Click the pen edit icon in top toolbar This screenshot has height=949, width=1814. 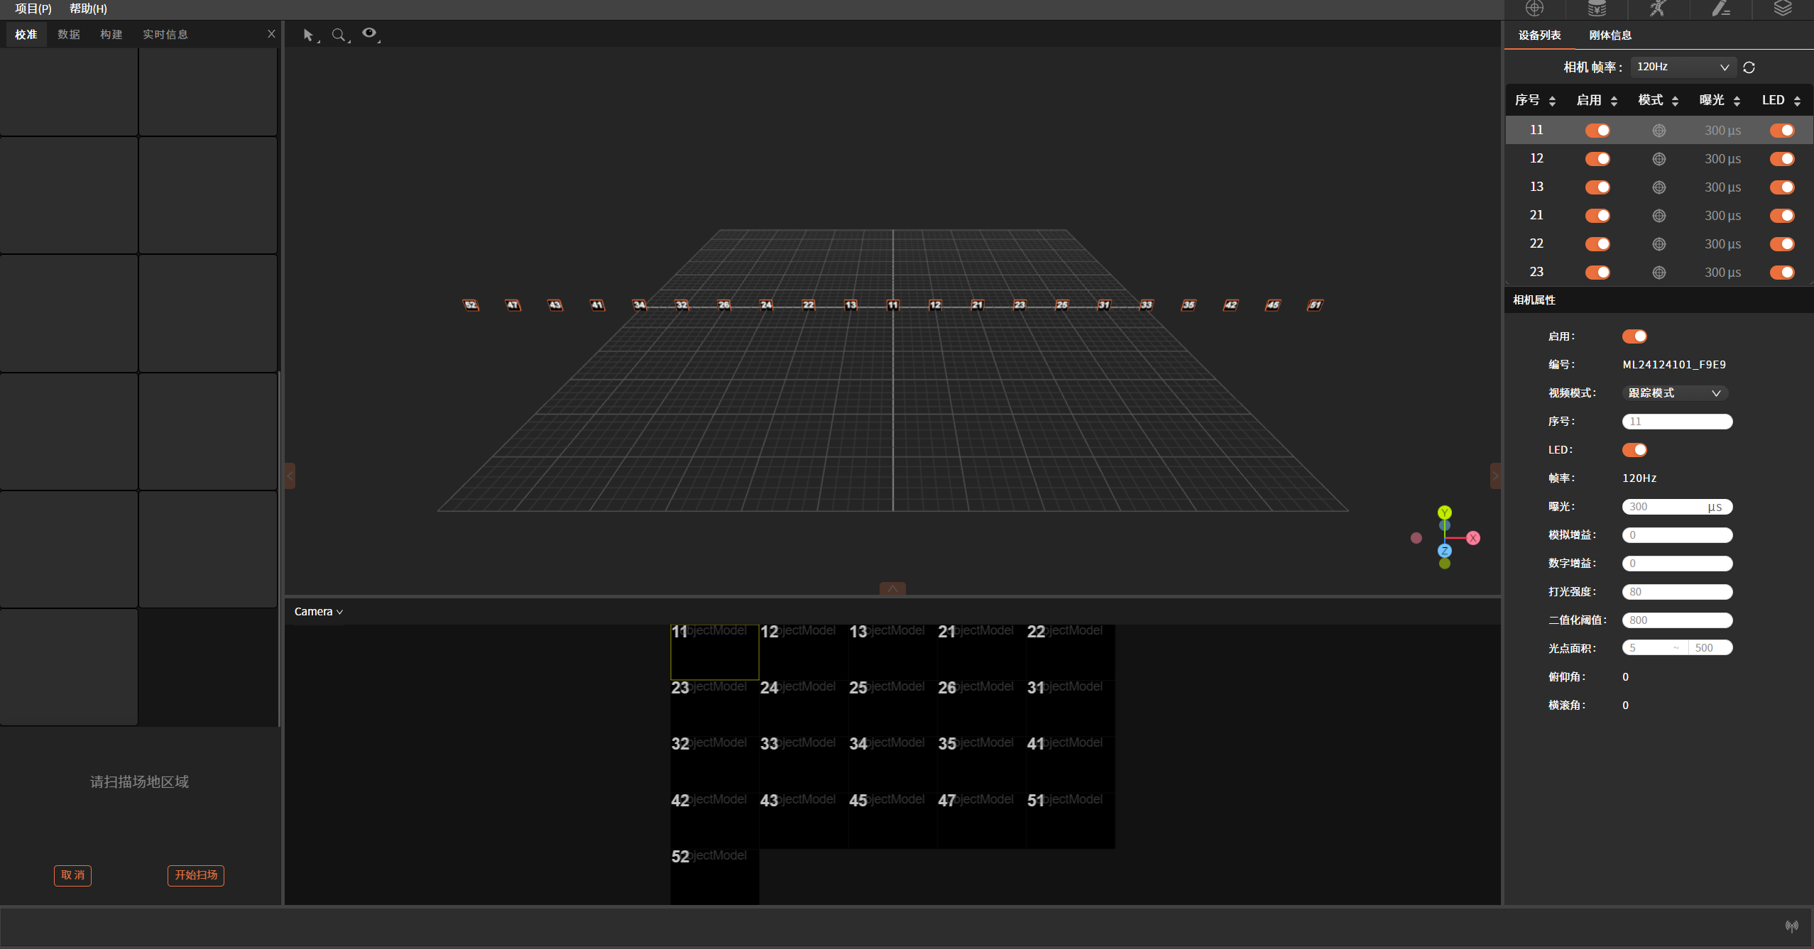point(1721,9)
